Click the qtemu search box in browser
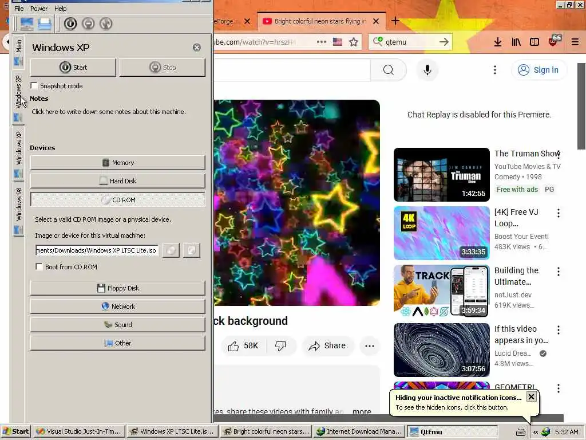The width and height of the screenshot is (586, 440). click(x=410, y=42)
